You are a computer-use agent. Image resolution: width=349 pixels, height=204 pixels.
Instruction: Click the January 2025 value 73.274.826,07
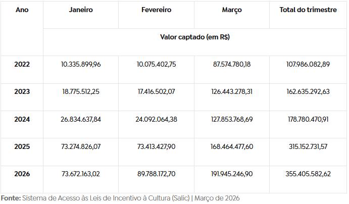point(81,146)
